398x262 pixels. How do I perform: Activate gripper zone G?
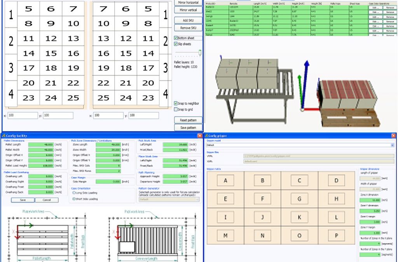coord(300,199)
